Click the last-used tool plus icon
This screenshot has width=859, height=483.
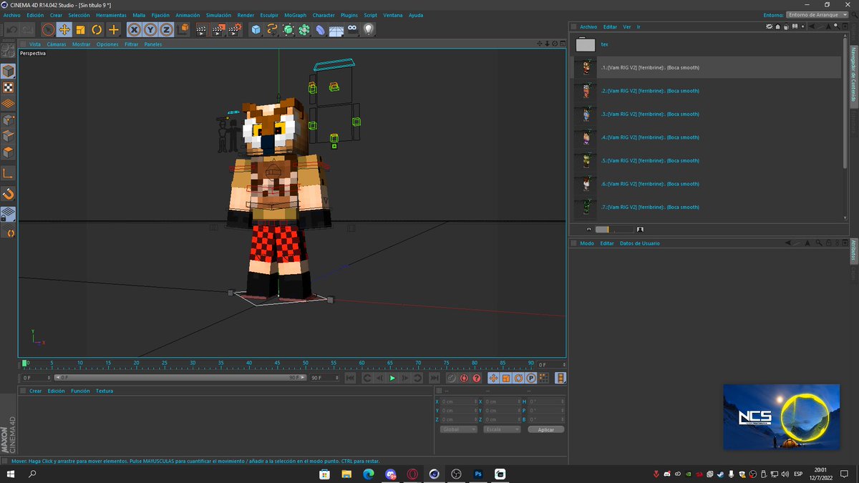(113, 29)
